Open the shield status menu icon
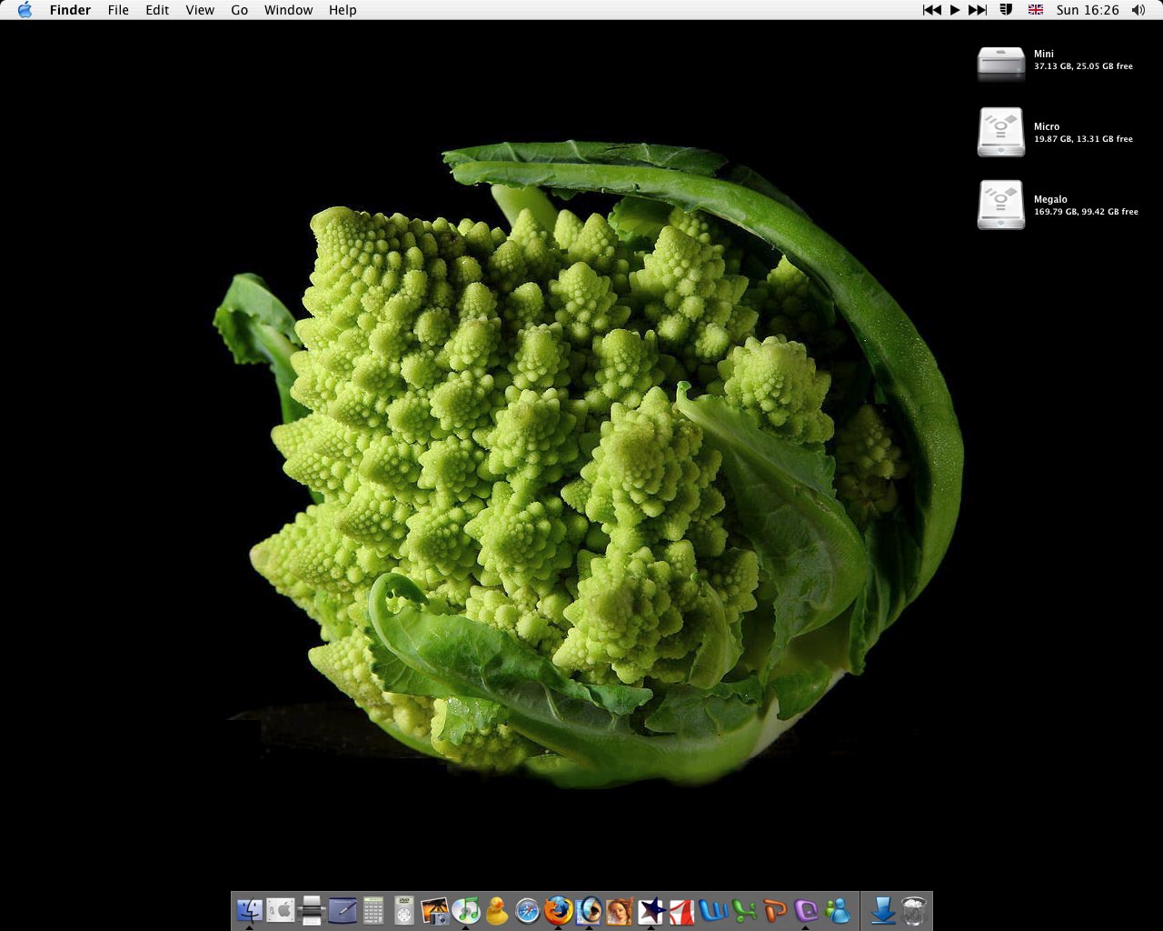Screen dimensions: 1163x931 point(1006,10)
